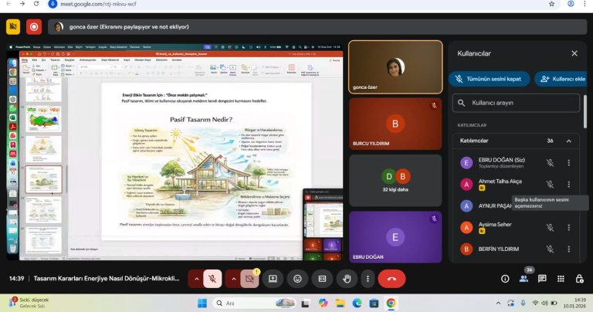
Task: Expand microphone audio settings arrow
Action: click(196, 279)
